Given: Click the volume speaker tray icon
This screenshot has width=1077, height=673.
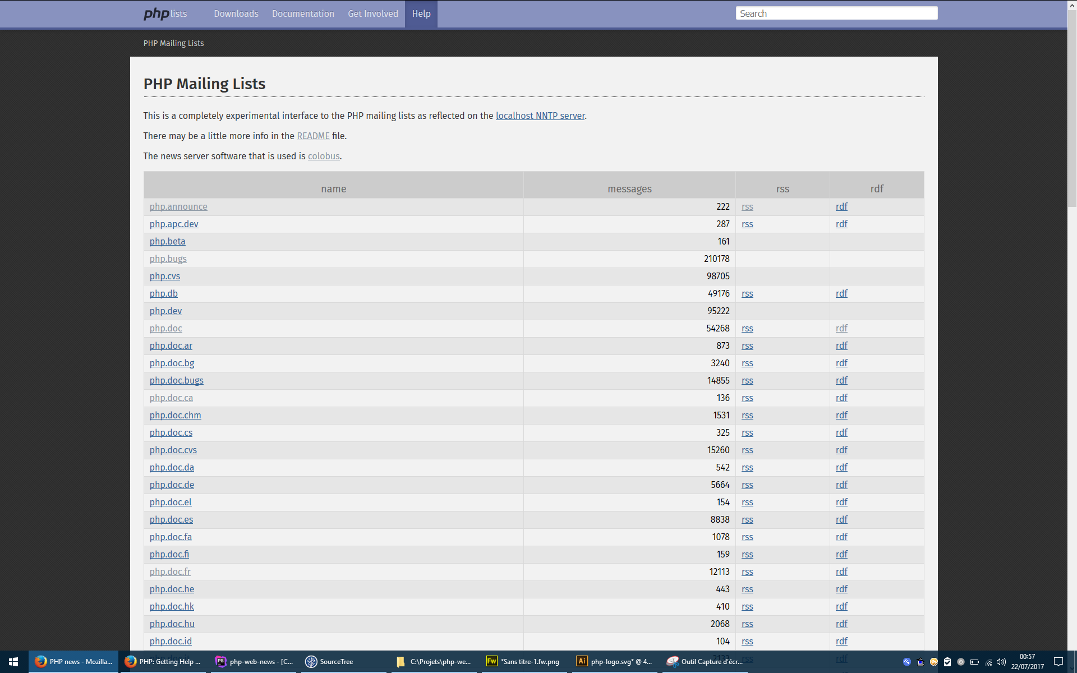Looking at the screenshot, I should (1001, 662).
